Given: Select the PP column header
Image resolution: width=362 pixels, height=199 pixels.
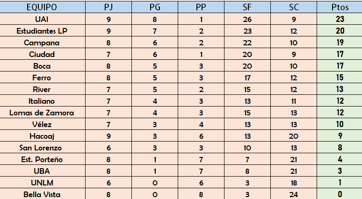Looking at the screenshot, I should click(x=201, y=7).
